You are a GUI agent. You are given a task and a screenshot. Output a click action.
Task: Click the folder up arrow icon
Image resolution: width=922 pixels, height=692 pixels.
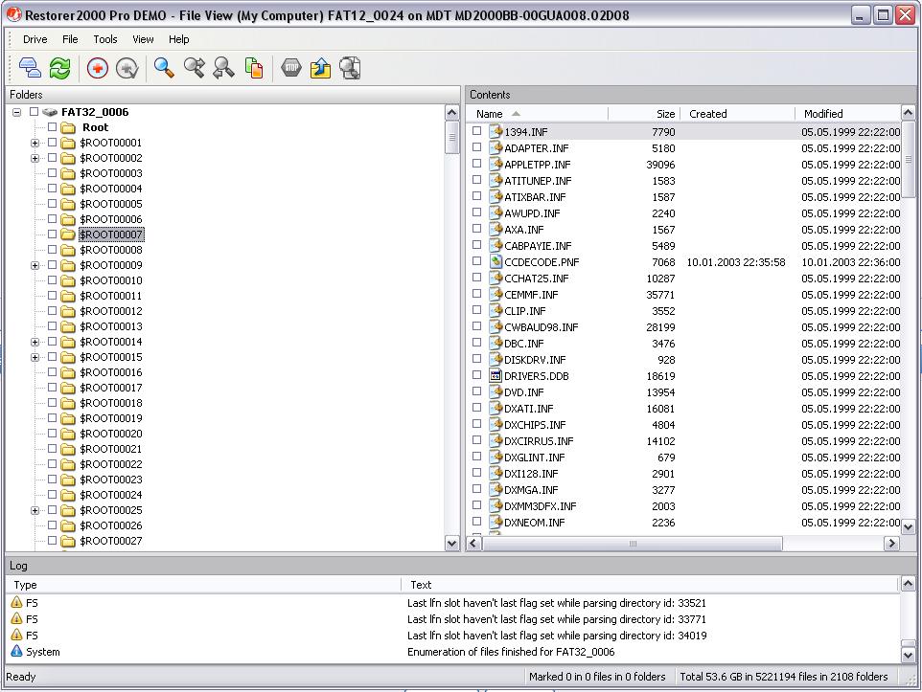click(x=320, y=68)
